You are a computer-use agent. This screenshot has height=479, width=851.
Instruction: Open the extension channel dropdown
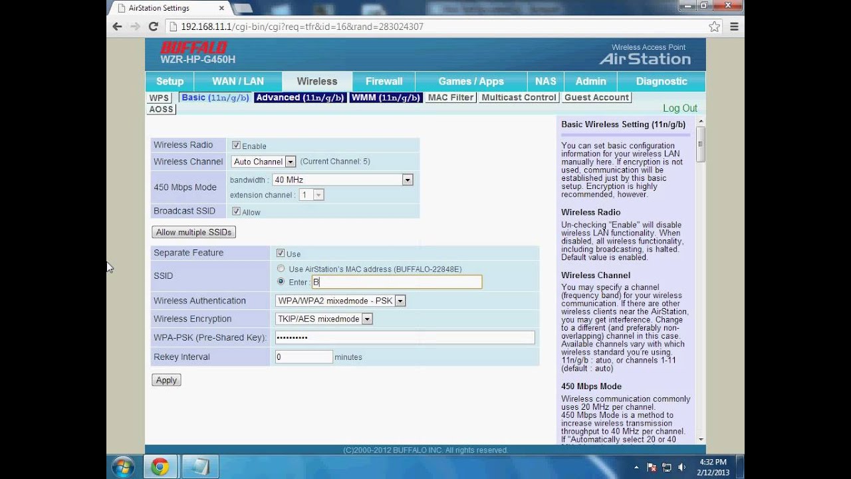[x=311, y=195]
